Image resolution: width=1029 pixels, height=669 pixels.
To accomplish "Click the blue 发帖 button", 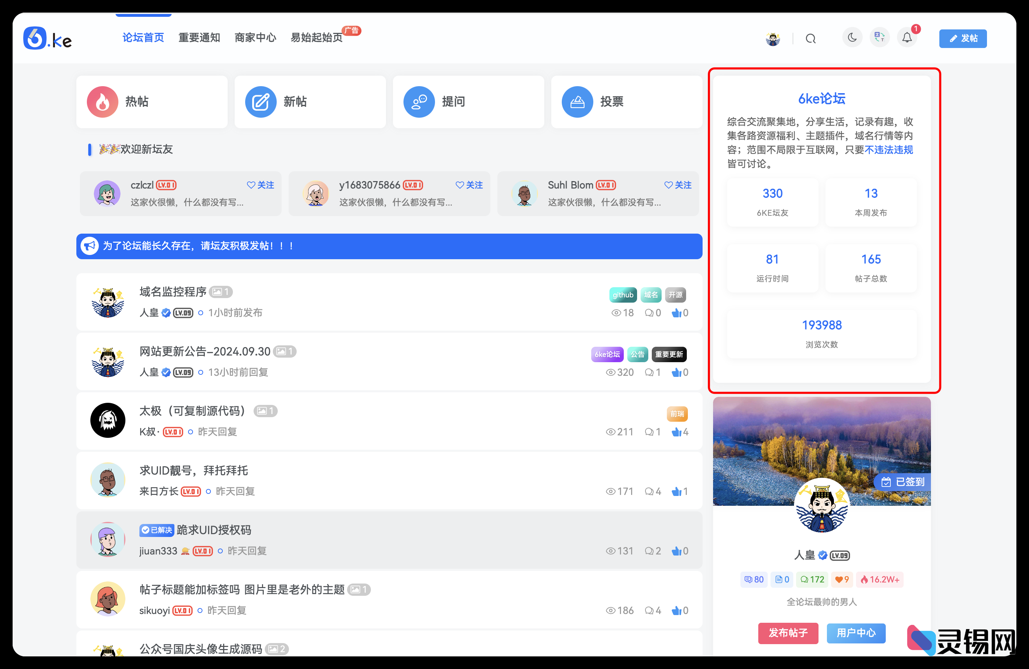I will [x=963, y=38].
